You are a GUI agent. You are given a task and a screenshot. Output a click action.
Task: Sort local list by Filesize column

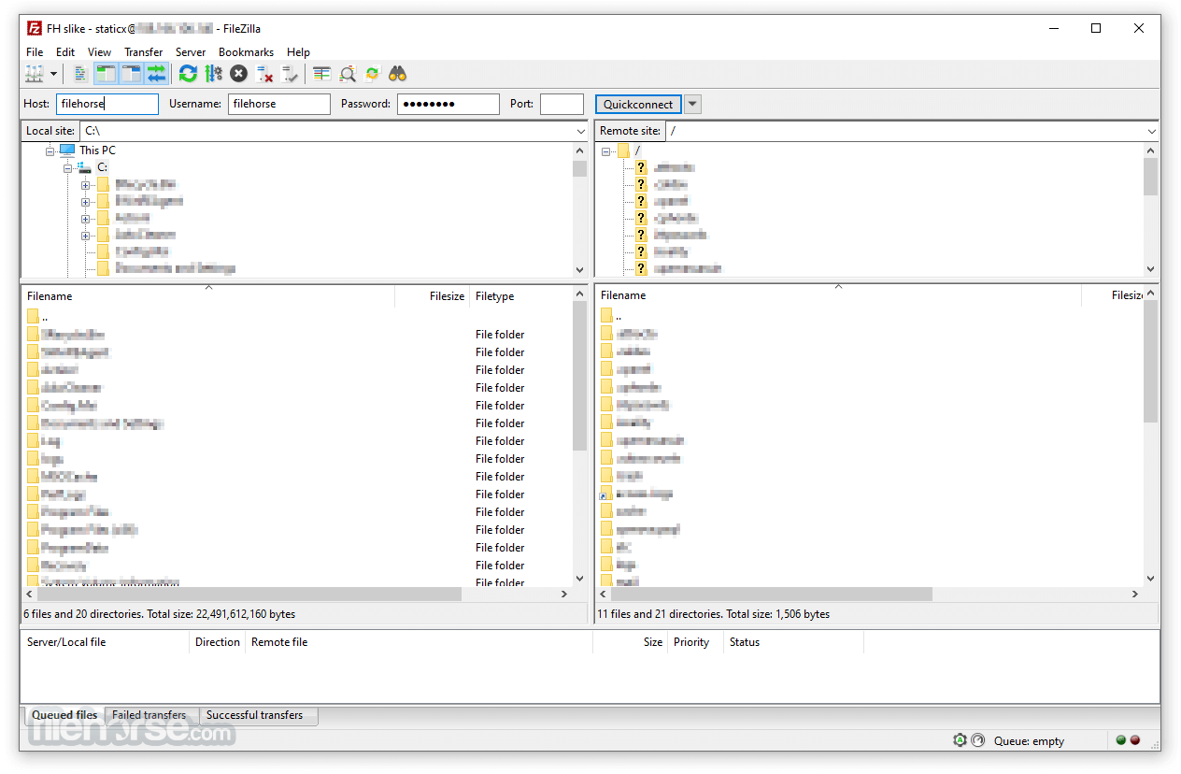click(432, 295)
